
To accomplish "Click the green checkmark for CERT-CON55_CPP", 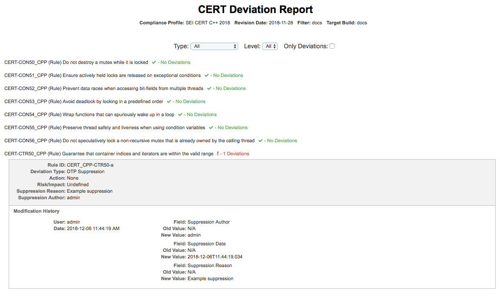I will pos(211,128).
